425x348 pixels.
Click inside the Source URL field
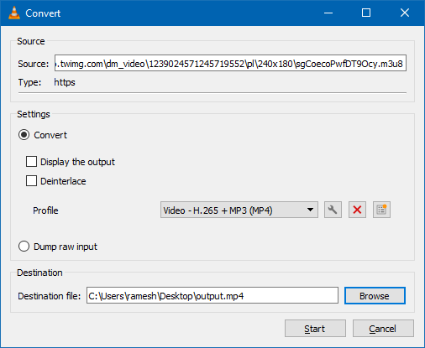pos(230,63)
